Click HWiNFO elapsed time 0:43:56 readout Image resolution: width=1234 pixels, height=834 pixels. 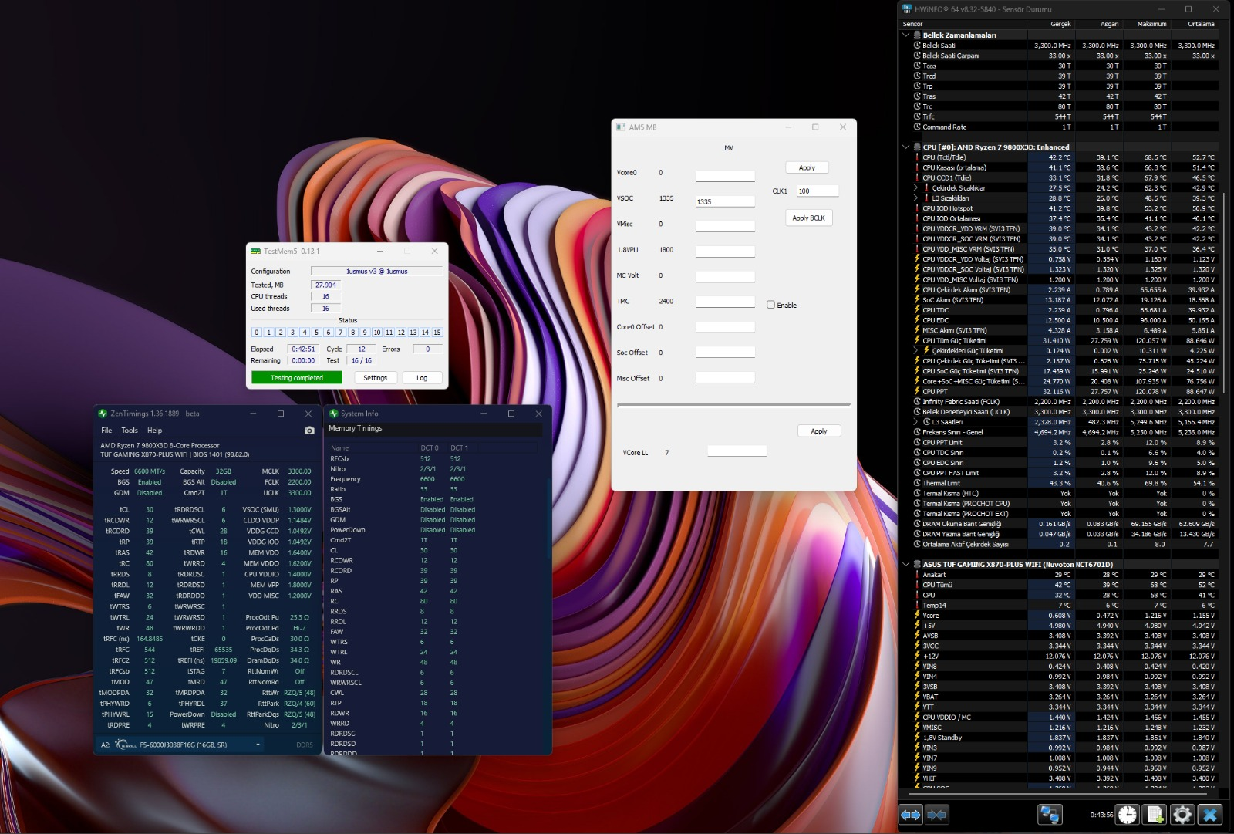(x=1101, y=815)
